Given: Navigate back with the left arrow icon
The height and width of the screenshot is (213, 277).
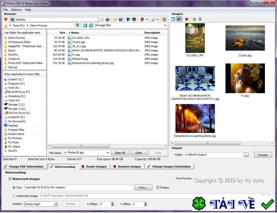Looking at the screenshot, I should click(85, 25).
